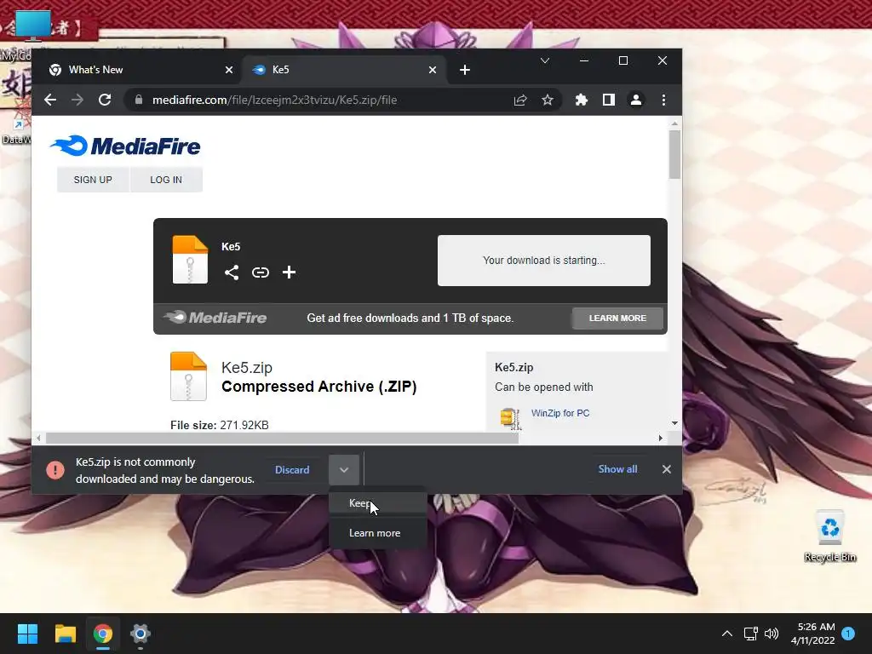This screenshot has width=872, height=654.
Task: Choose Keep from the download menu
Action: click(x=378, y=503)
